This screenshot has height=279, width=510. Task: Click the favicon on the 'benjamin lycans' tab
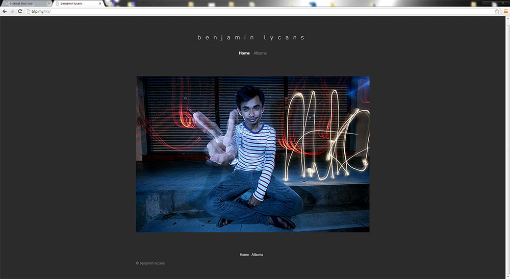57,4
